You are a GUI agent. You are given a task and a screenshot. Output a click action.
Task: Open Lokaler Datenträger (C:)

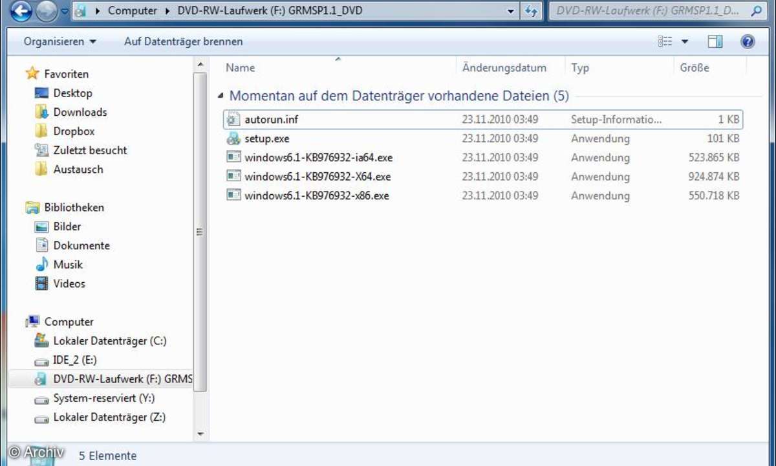(x=110, y=340)
